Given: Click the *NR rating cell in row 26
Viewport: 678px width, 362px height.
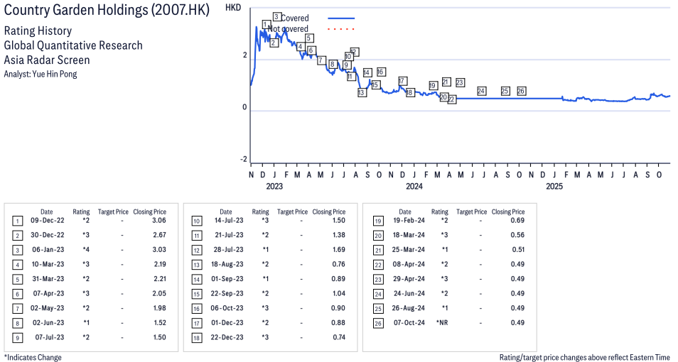Looking at the screenshot, I should pyautogui.click(x=441, y=322).
